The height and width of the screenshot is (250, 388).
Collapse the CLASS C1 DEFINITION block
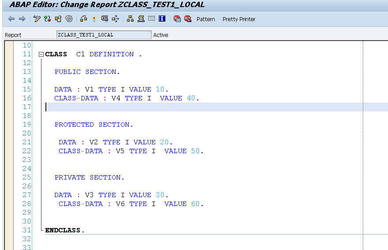41,54
